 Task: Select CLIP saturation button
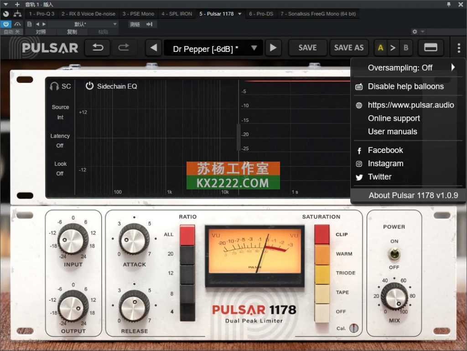click(322, 234)
